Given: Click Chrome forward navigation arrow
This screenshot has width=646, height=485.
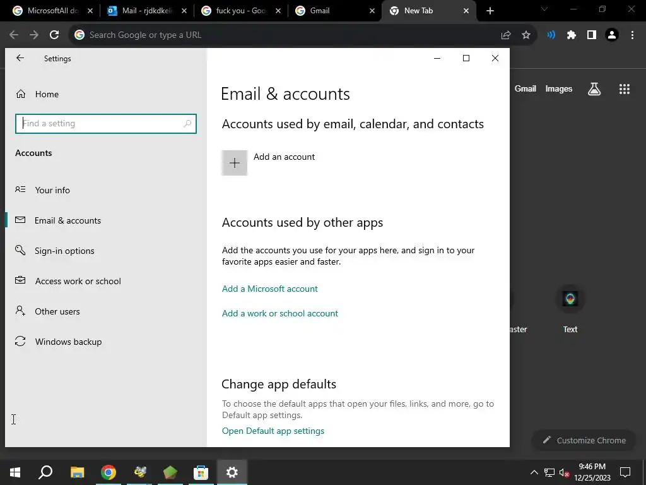Looking at the screenshot, I should click(34, 35).
